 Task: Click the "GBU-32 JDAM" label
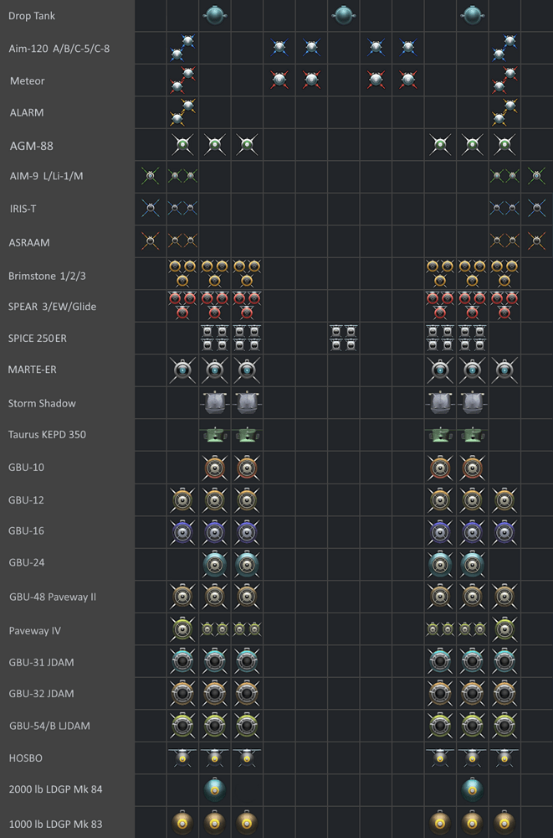point(41,693)
